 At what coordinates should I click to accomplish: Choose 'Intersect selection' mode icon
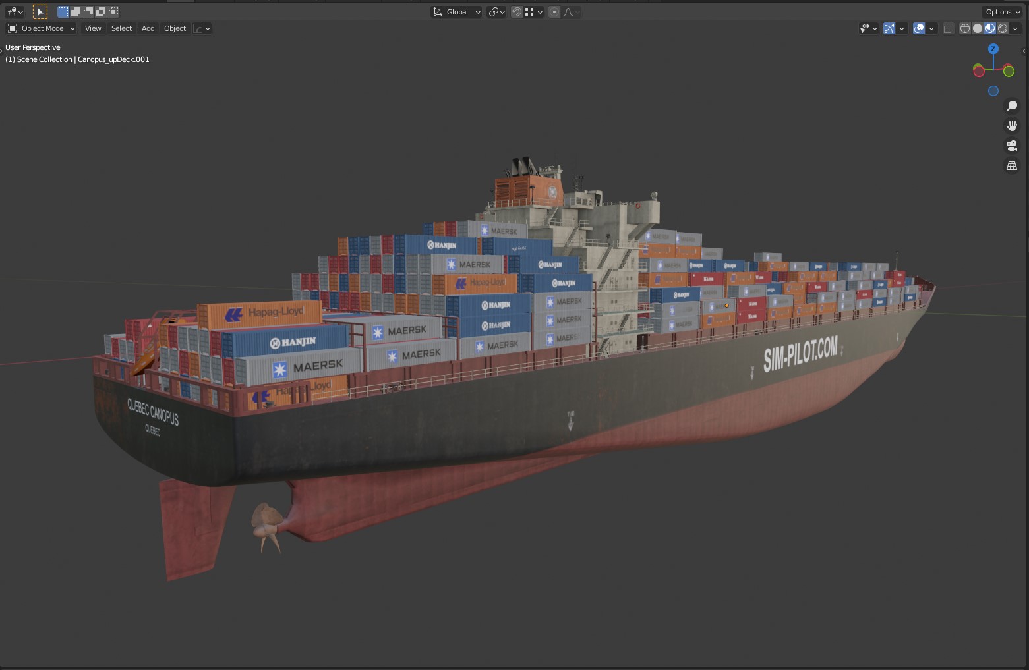pyautogui.click(x=113, y=12)
